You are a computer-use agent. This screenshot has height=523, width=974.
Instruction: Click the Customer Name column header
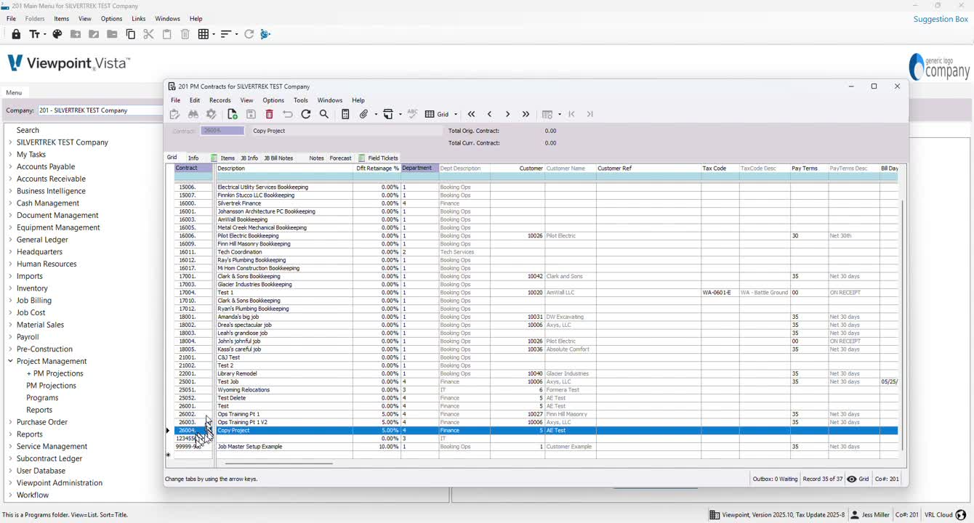[x=570, y=169]
